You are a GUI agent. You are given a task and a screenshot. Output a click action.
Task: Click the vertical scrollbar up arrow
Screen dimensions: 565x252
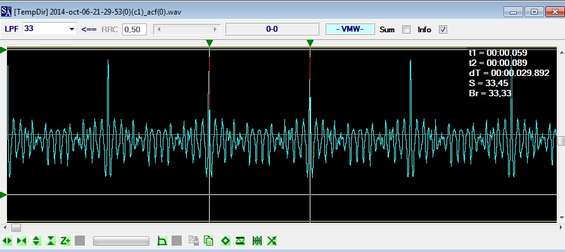pyautogui.click(x=561, y=53)
